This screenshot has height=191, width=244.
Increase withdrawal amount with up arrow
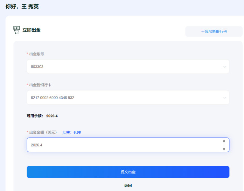[224, 141]
